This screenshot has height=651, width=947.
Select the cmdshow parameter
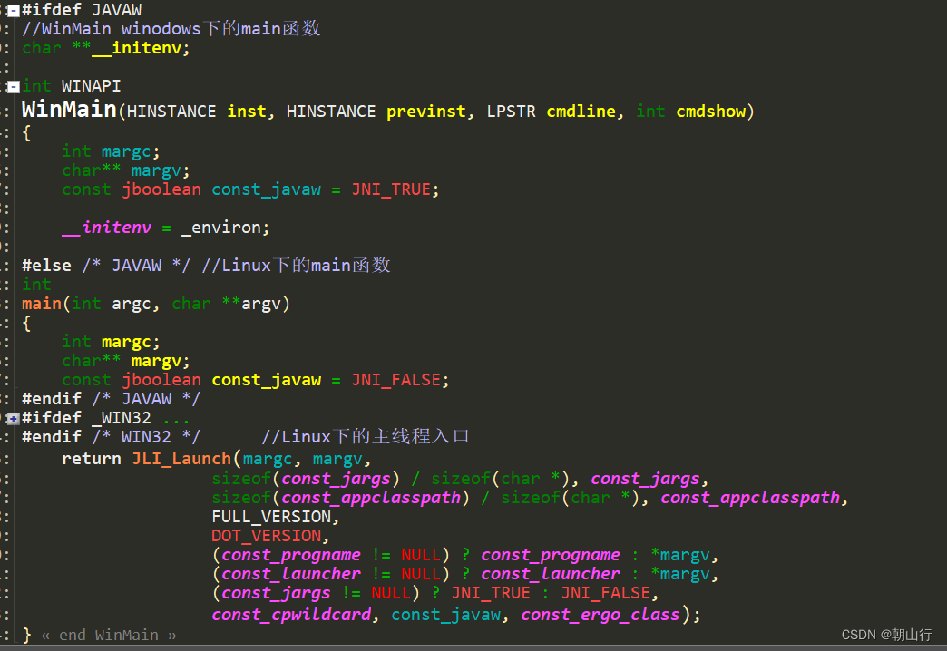(x=711, y=112)
